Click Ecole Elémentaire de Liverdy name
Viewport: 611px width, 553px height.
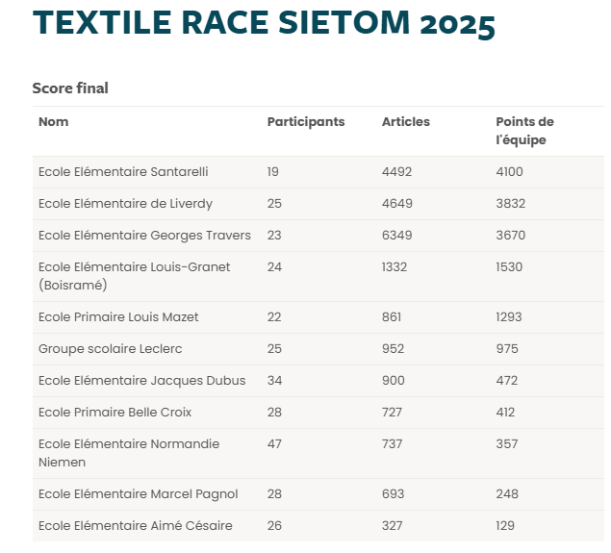[x=125, y=204]
